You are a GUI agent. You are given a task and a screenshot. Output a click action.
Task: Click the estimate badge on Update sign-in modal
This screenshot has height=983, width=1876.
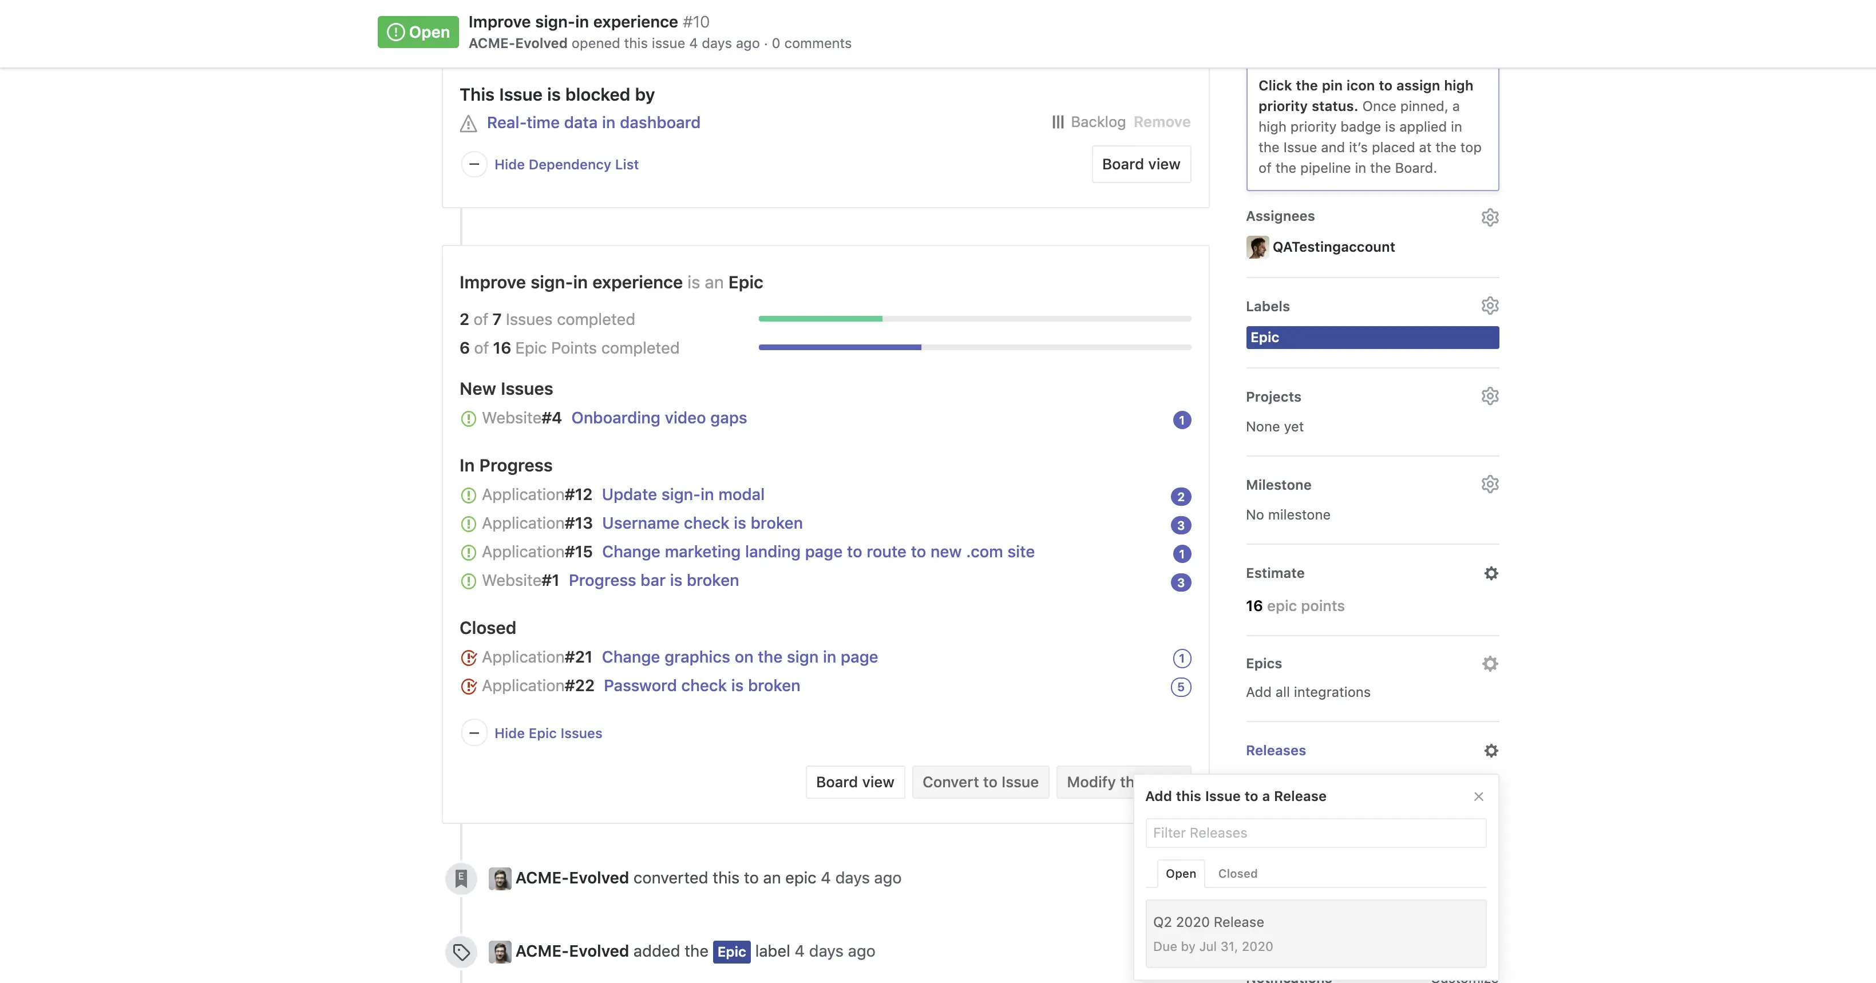pos(1181,497)
